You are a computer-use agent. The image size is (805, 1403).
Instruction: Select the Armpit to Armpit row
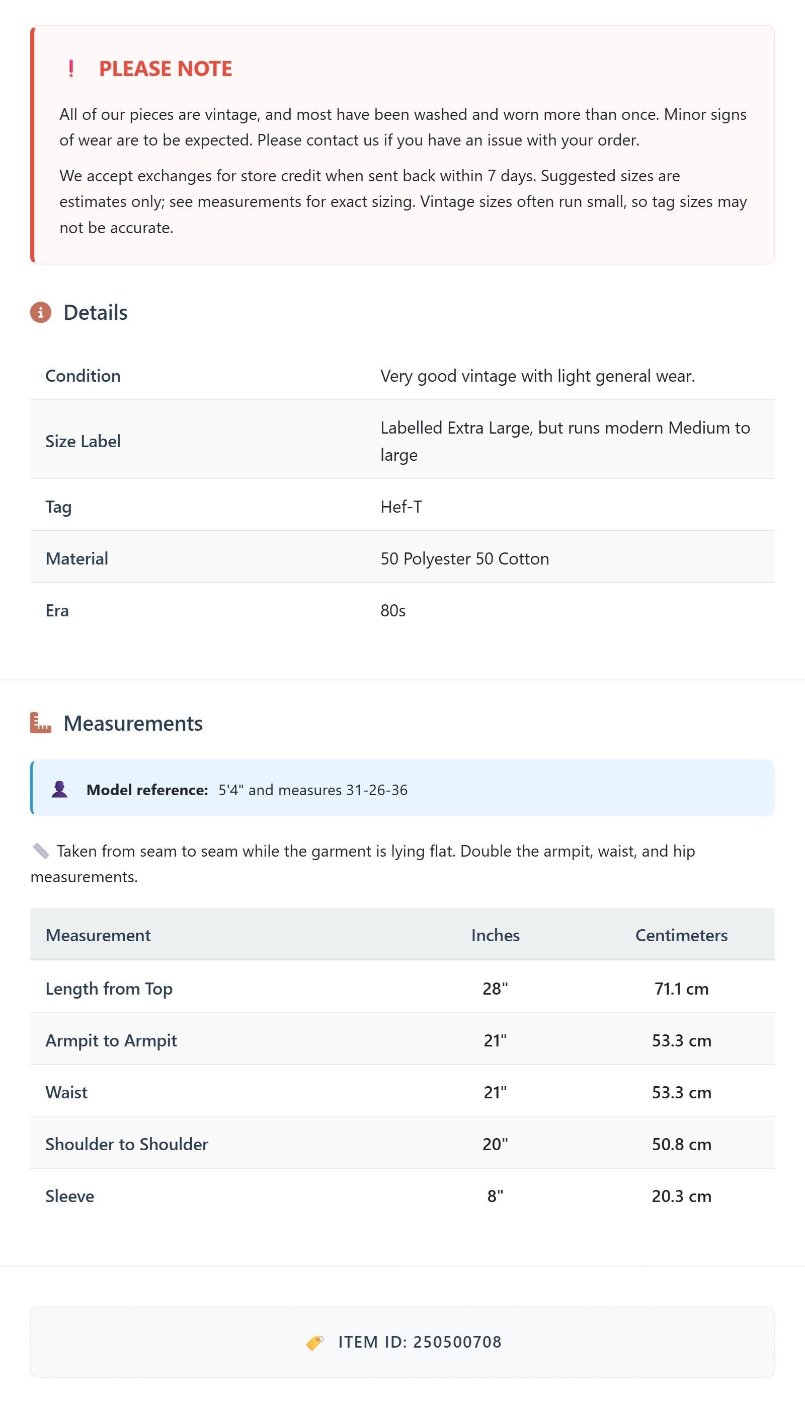tap(403, 1040)
